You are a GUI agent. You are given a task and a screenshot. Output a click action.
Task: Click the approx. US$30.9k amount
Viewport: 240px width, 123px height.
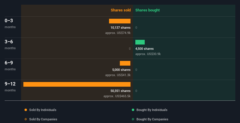pos(148,54)
